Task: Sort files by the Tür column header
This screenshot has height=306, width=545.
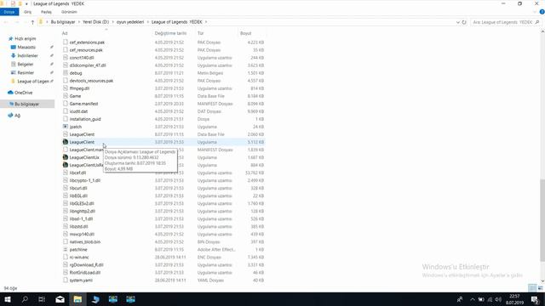Action: pyautogui.click(x=201, y=33)
